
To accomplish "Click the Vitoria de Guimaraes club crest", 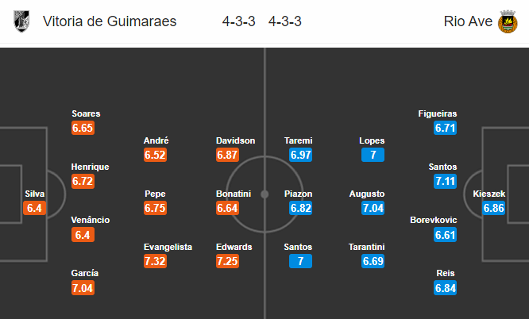I will point(21,21).
